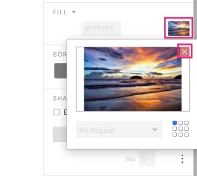This screenshot has height=176, width=197.
Task: Select bottom-right alignment square
Action: point(187,135)
